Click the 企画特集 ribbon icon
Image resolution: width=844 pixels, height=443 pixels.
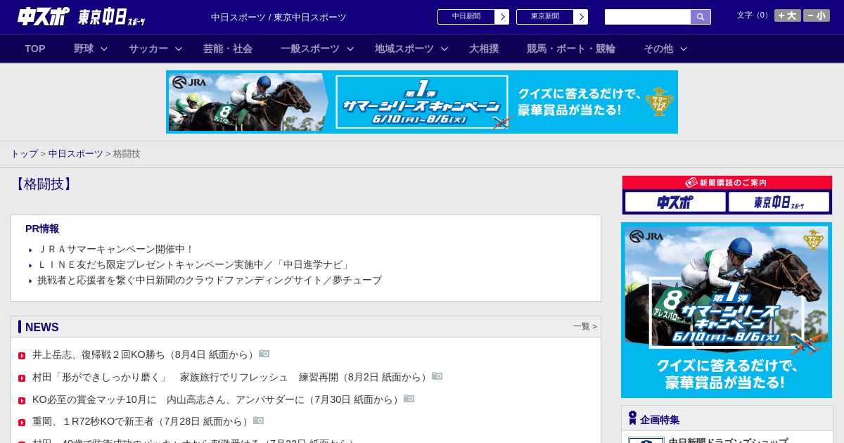(632, 418)
